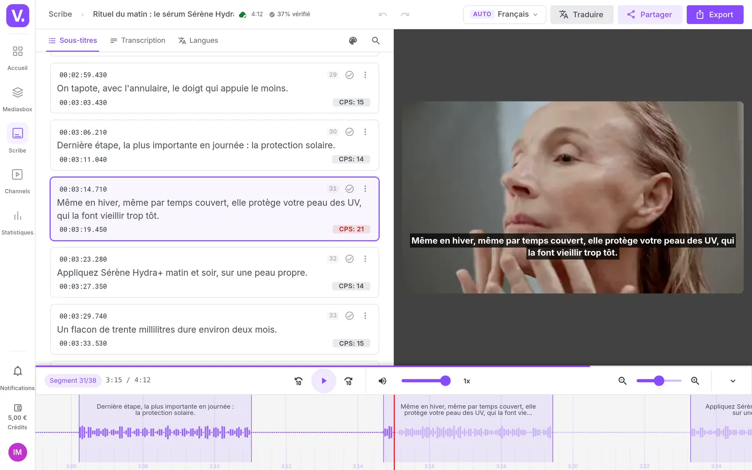Adjust the timeline zoom slider

658,381
